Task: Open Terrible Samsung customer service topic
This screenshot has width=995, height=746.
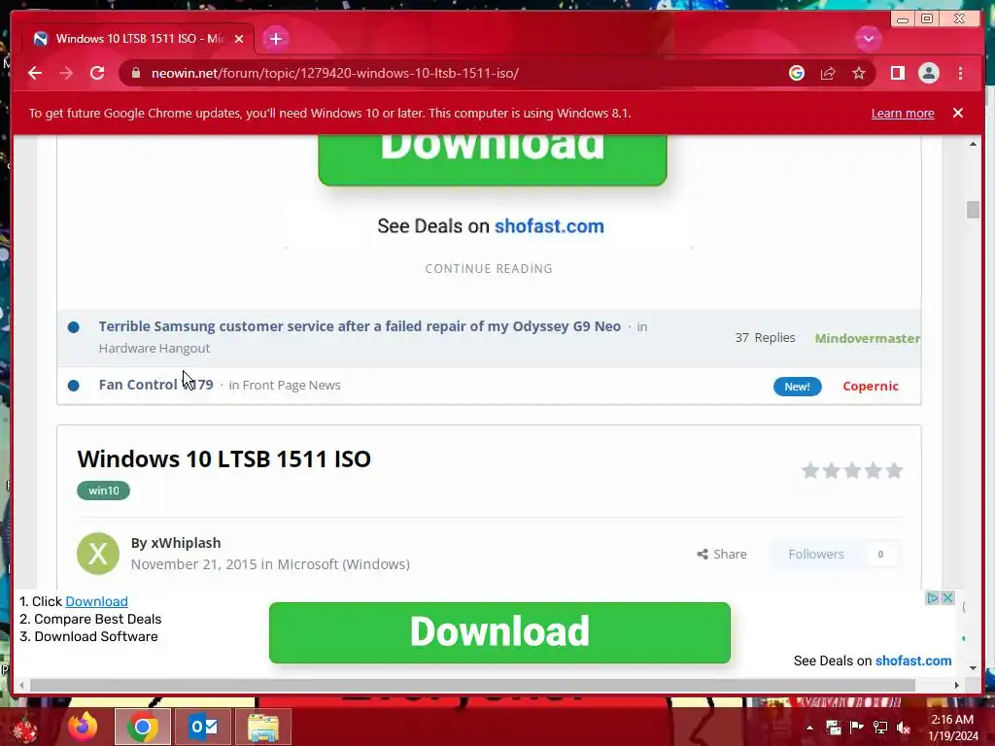Action: tap(360, 326)
